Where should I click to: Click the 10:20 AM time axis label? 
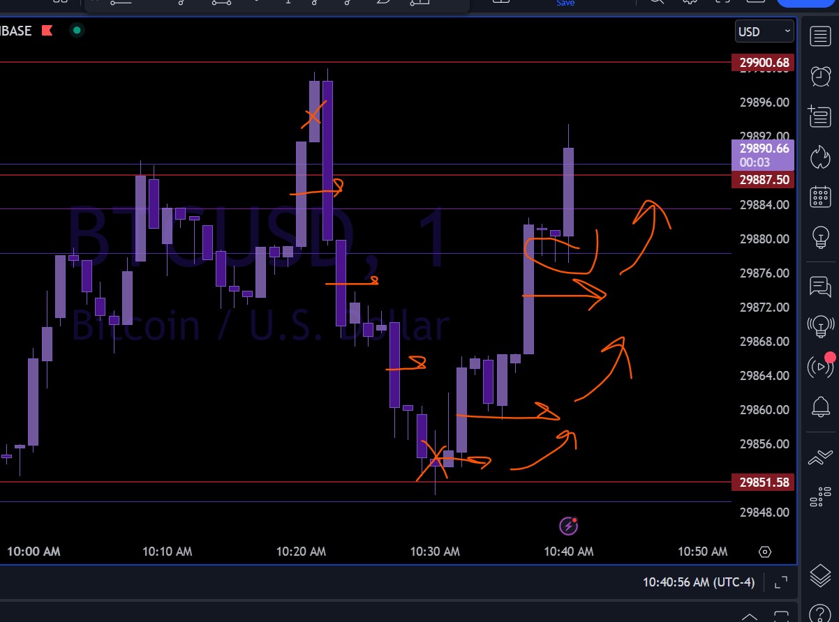pos(301,552)
